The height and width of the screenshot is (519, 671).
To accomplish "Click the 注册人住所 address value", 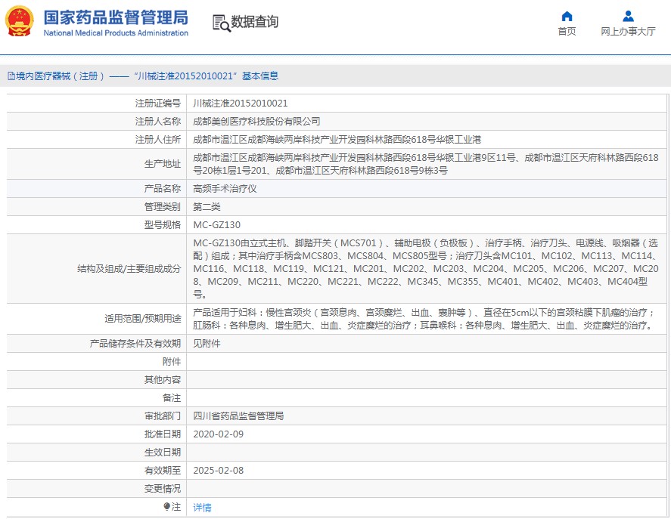I will (x=337, y=139).
